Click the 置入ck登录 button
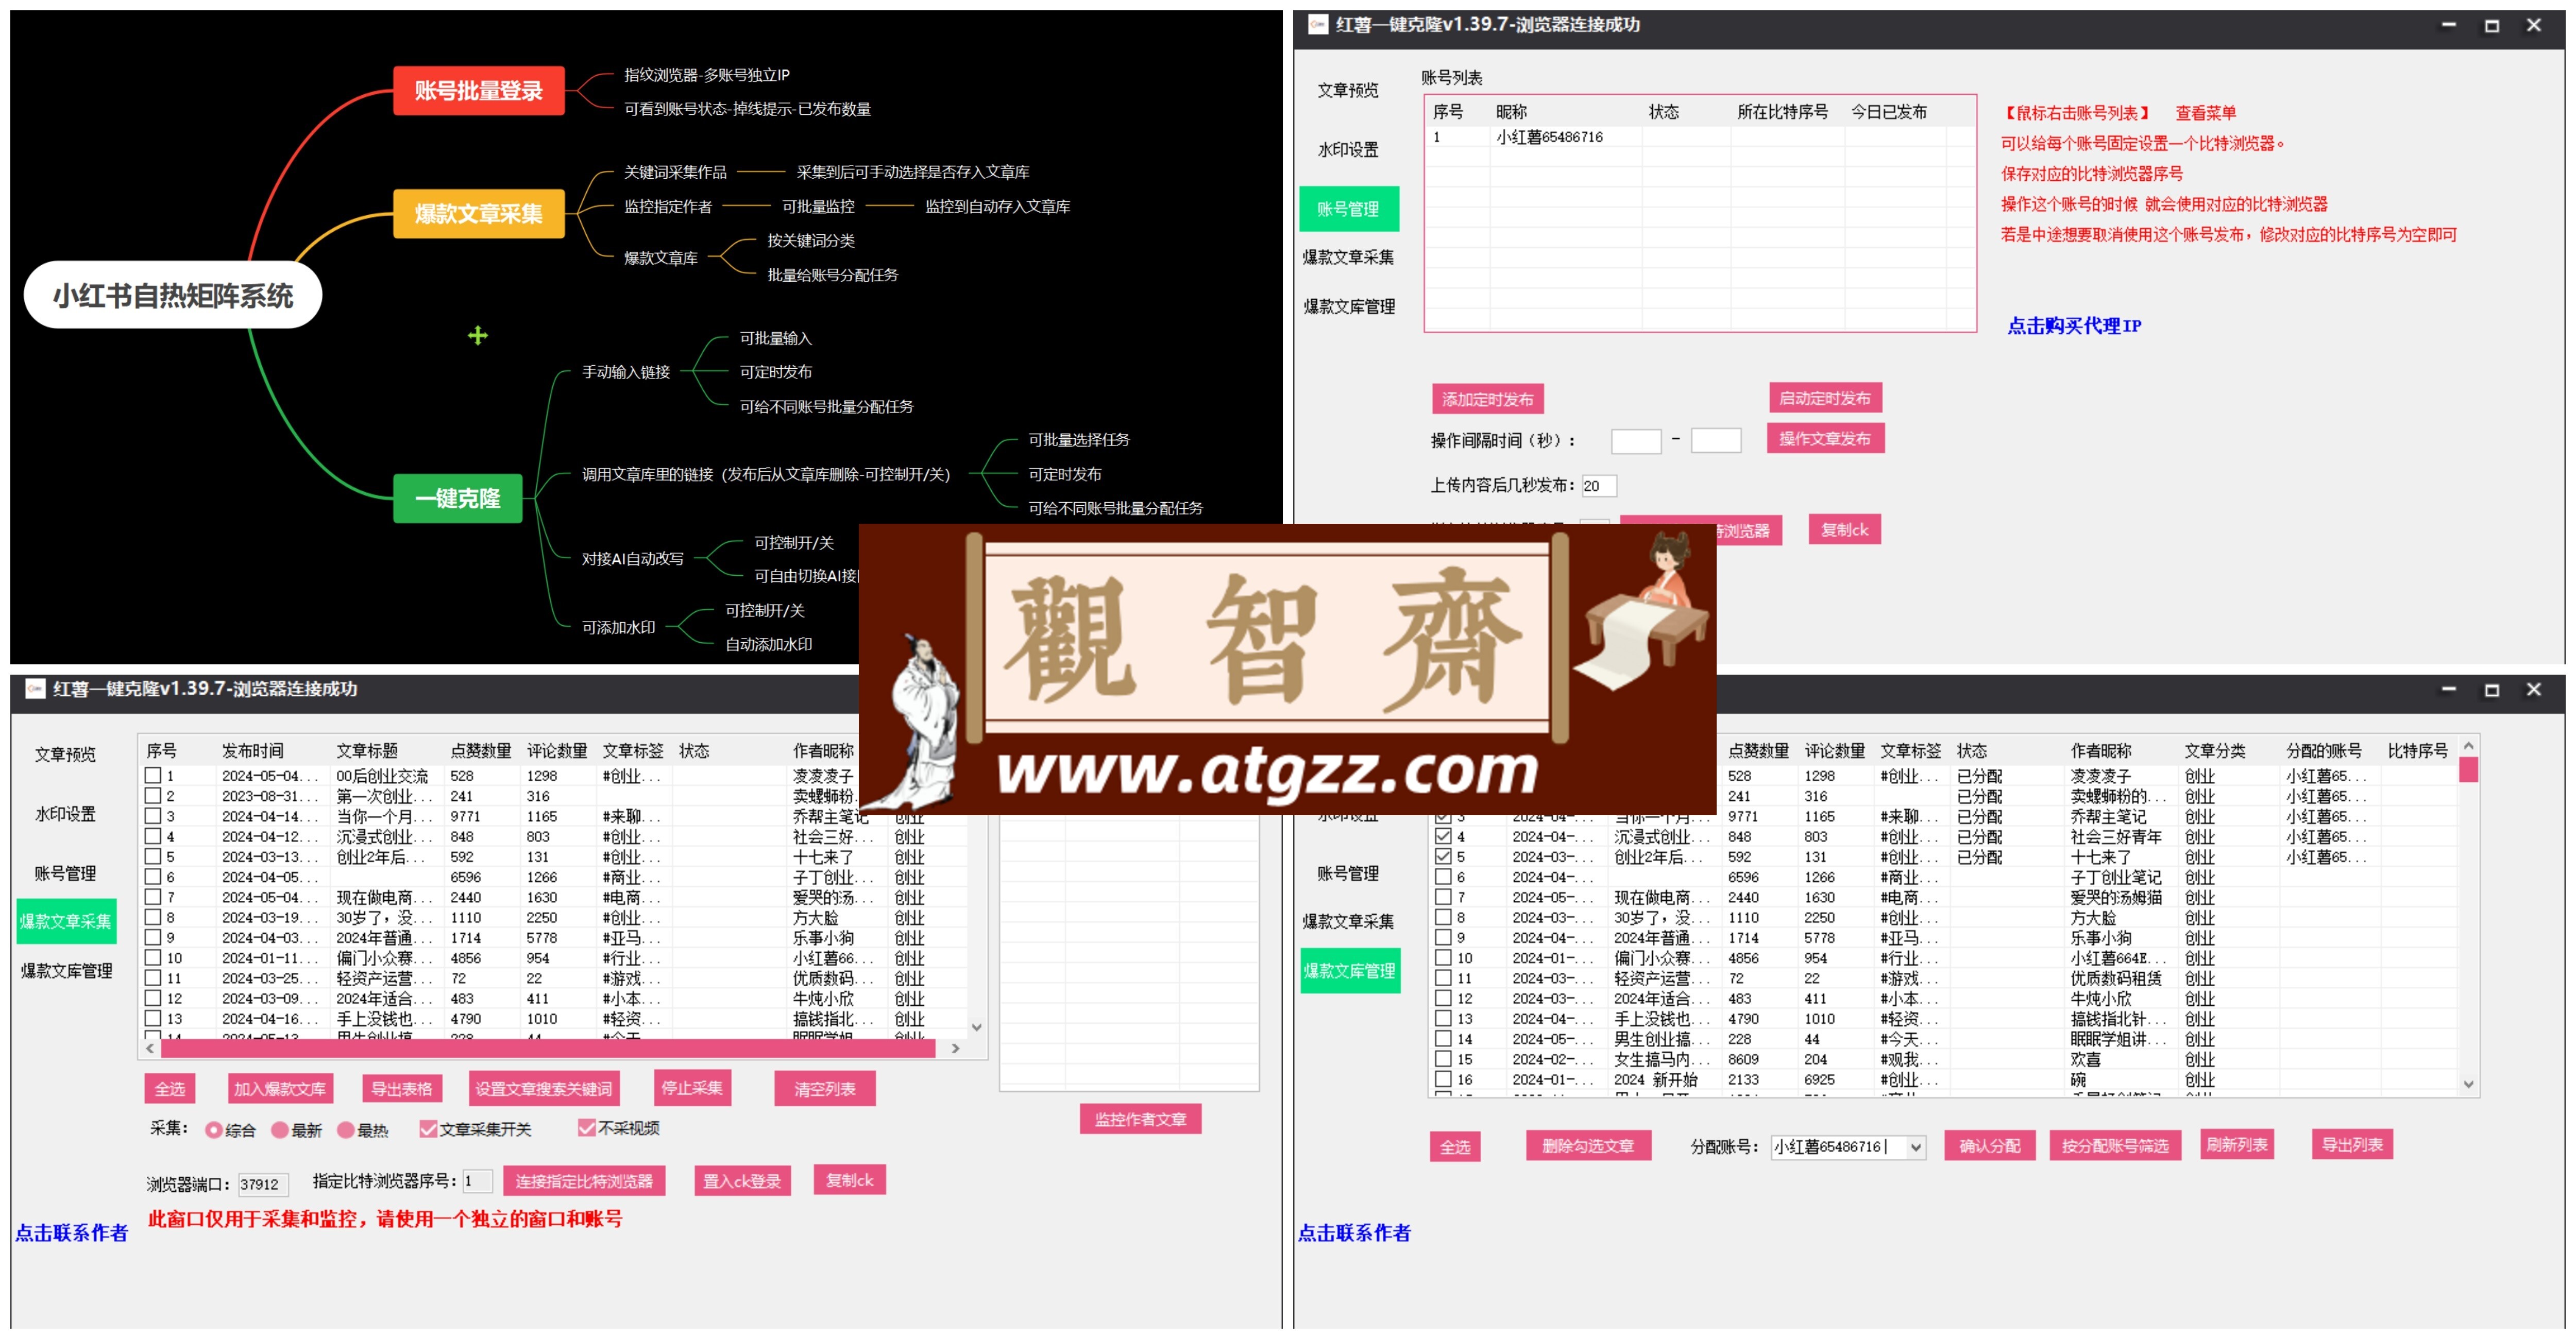The image size is (2576, 1339). [742, 1181]
